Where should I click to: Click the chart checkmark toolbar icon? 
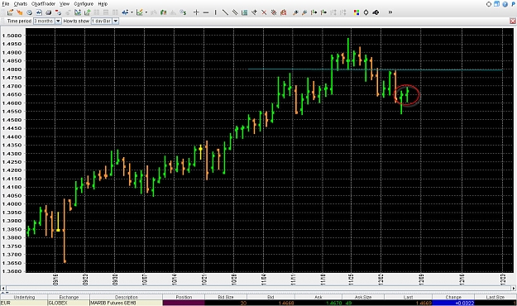[140, 12]
